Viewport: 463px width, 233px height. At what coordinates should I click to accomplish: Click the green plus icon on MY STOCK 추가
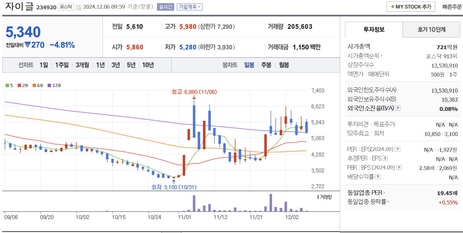pos(393,6)
